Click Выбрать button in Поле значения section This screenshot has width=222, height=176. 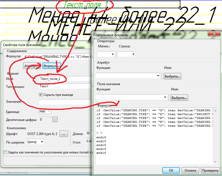[x=179, y=98]
